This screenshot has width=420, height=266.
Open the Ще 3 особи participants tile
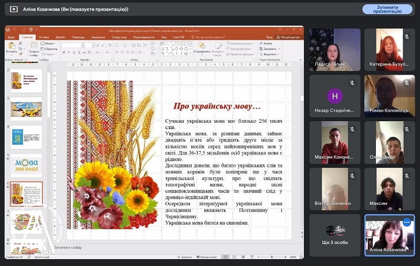(335, 235)
